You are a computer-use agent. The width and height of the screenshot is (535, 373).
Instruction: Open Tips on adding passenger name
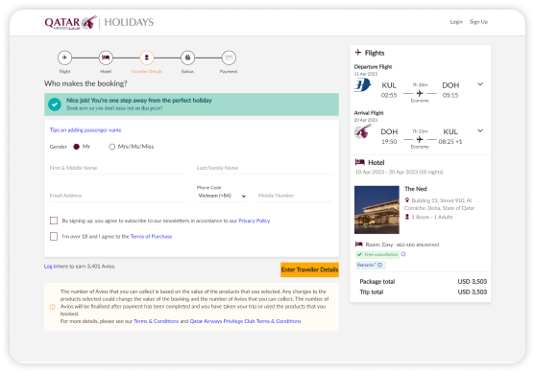(85, 129)
